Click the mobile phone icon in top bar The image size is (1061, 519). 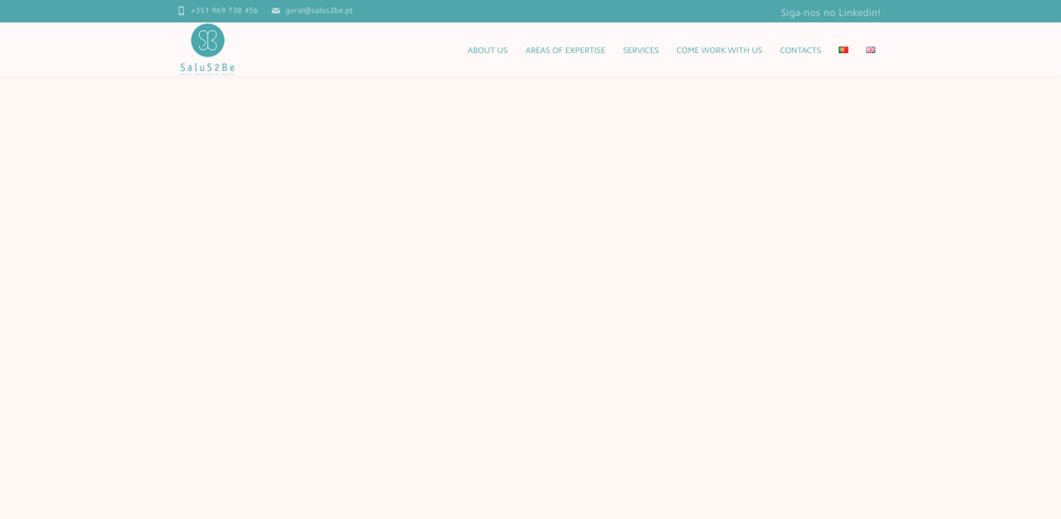pos(181,11)
